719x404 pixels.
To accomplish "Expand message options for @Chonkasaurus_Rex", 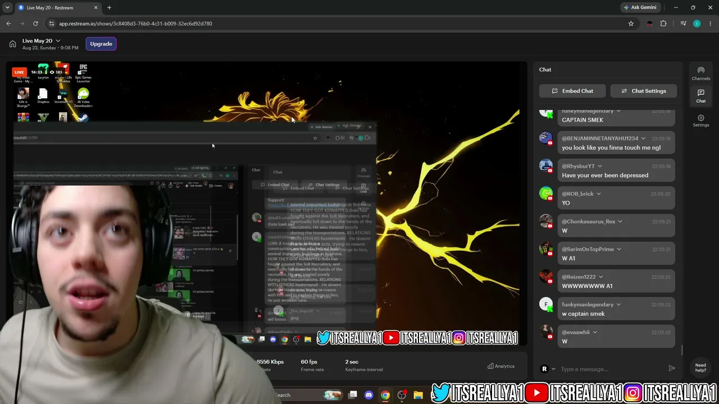I will point(620,222).
